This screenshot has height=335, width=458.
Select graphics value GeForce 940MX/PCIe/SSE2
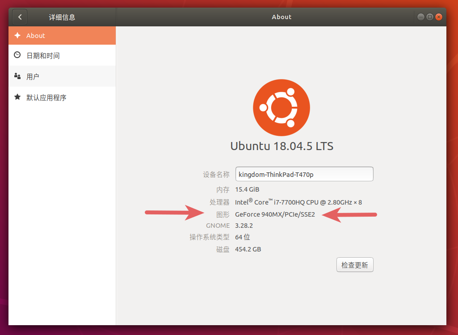point(275,214)
